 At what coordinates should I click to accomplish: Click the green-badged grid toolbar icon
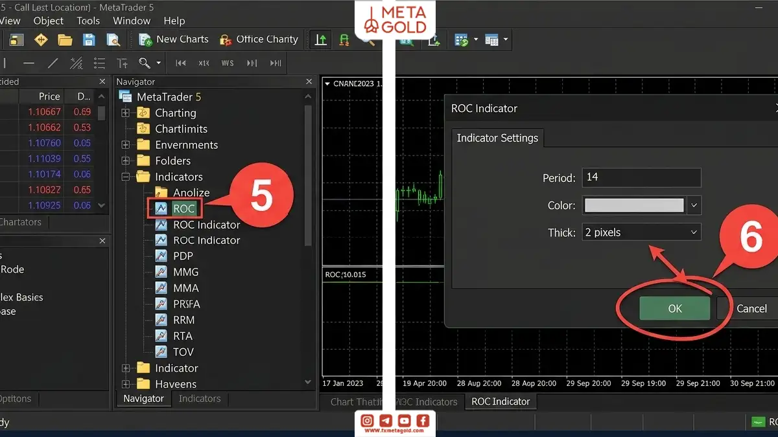click(462, 40)
